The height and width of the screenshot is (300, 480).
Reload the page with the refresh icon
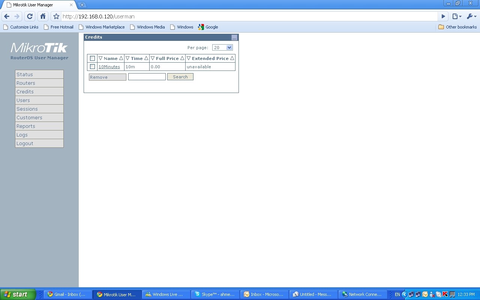[x=30, y=16]
